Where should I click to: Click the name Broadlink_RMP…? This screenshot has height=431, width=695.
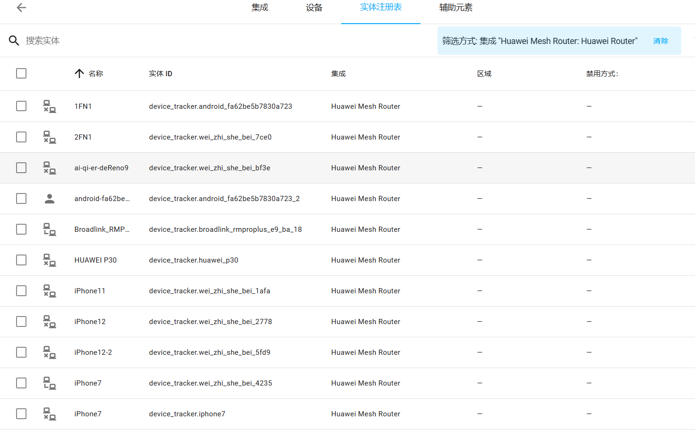point(102,229)
